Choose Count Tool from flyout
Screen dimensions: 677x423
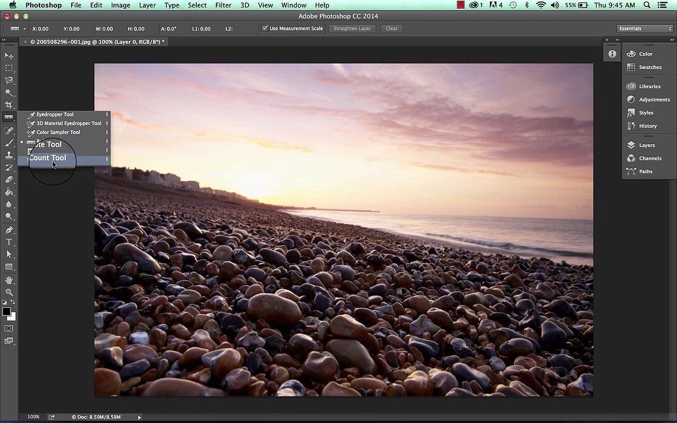click(x=64, y=159)
